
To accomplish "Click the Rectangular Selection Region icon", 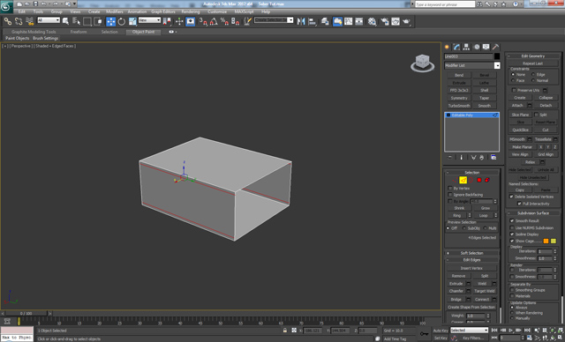I will pos(87,21).
